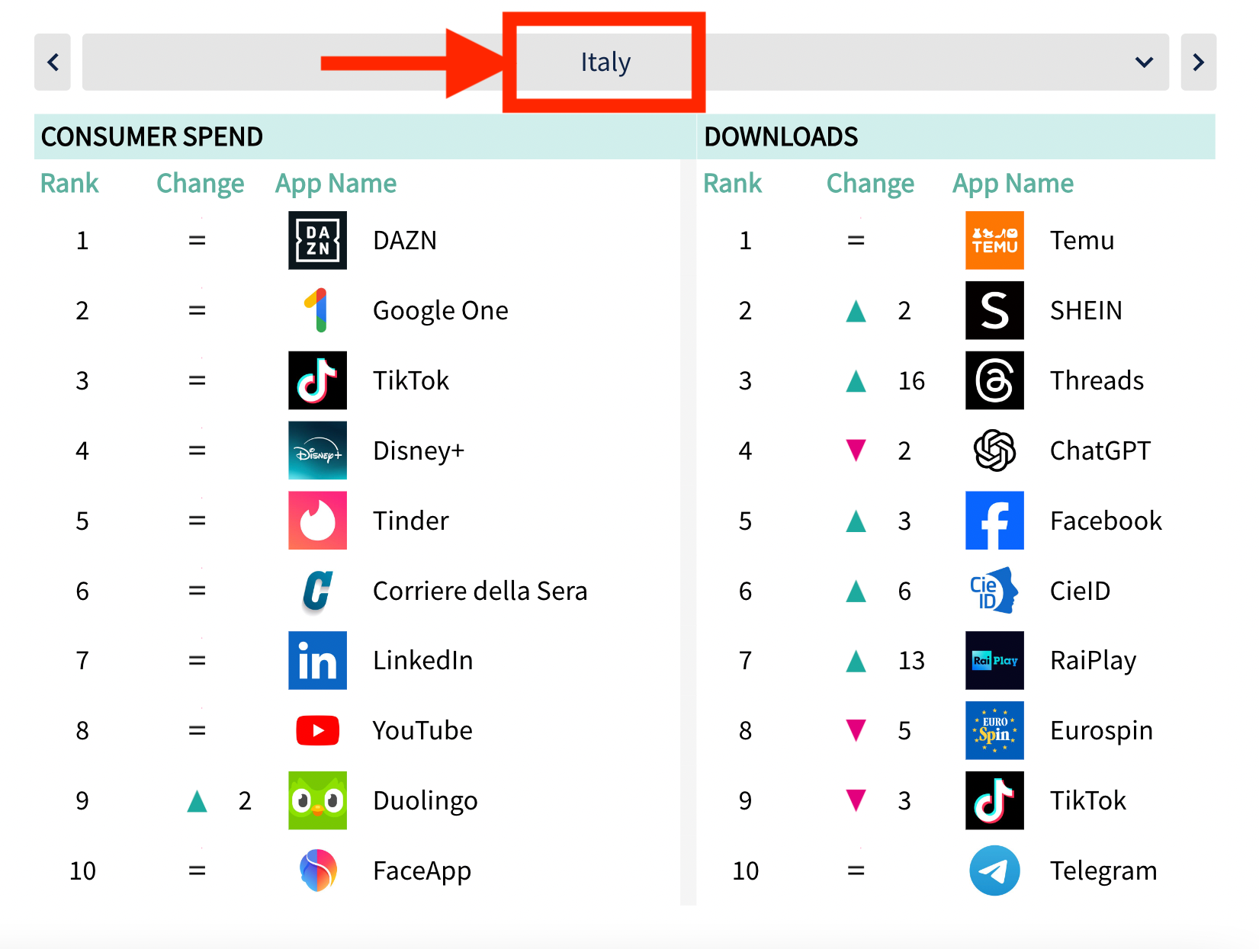The height and width of the screenshot is (949, 1259).
Task: Select the DOWNLOADS header
Action: [x=781, y=137]
